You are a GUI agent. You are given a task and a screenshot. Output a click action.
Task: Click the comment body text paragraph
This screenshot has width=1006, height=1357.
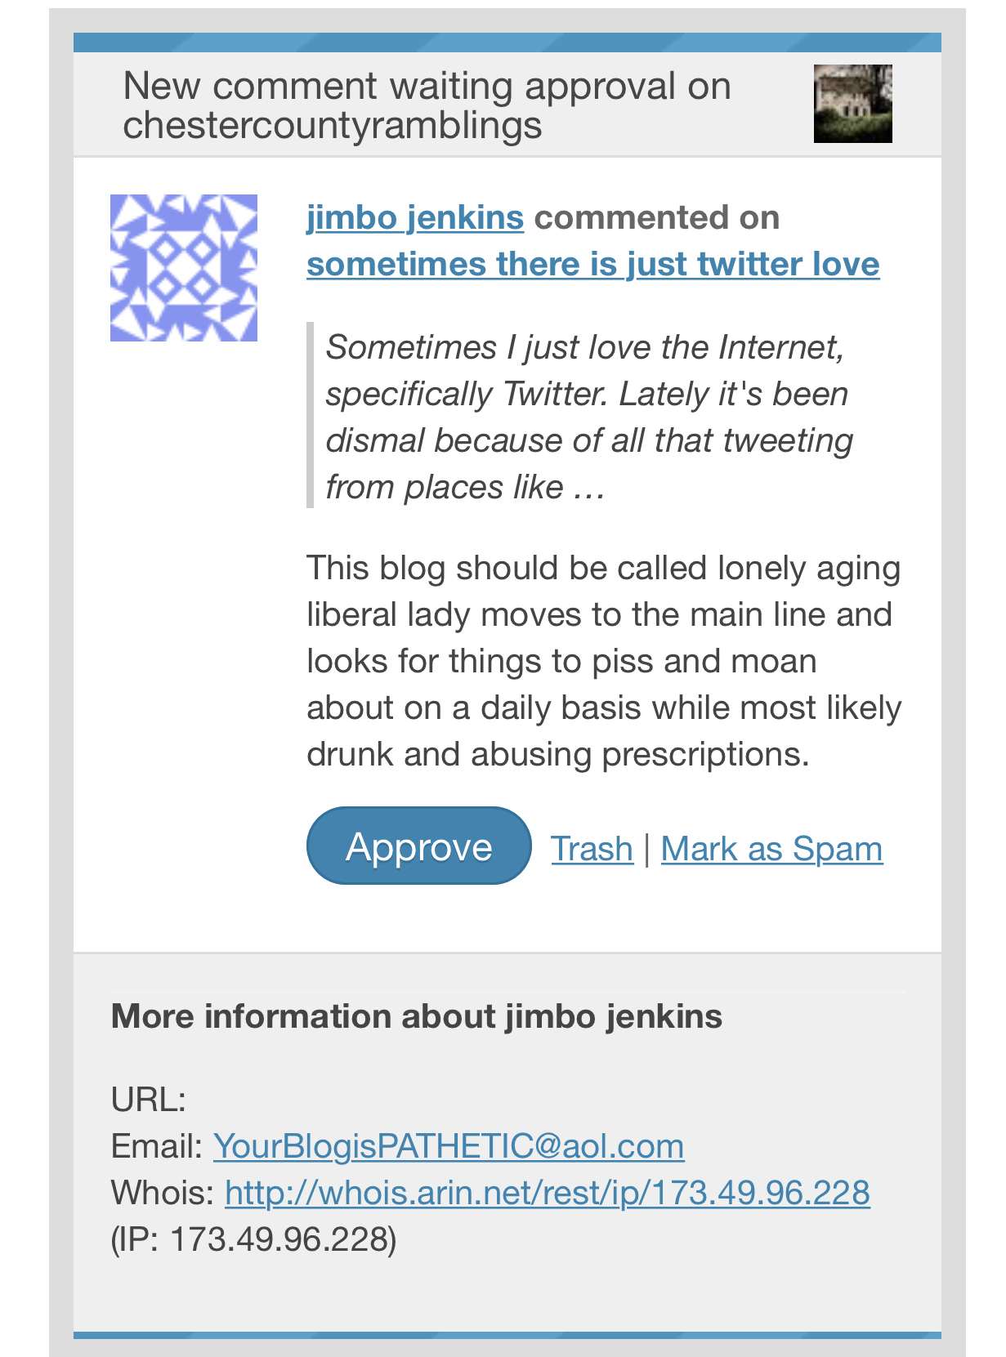pos(603,660)
